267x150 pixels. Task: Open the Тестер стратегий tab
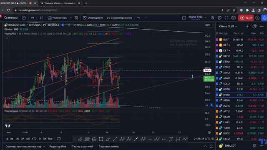coord(83,146)
